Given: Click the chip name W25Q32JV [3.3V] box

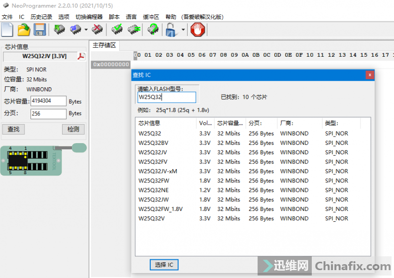Looking at the screenshot, I should tap(40, 56).
